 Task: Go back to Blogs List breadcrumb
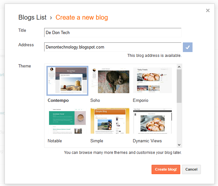[x=32, y=17]
